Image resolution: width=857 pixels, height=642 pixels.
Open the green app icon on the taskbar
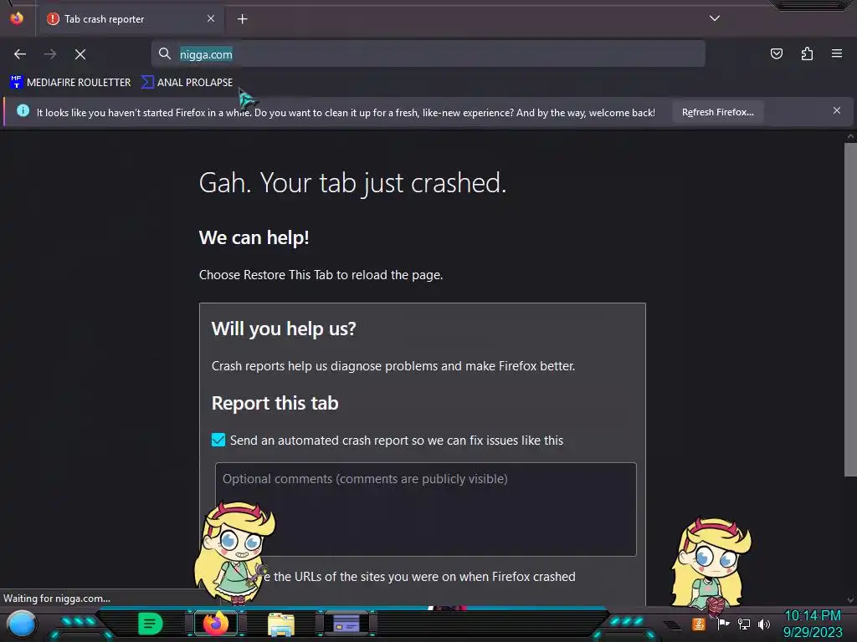tap(151, 624)
